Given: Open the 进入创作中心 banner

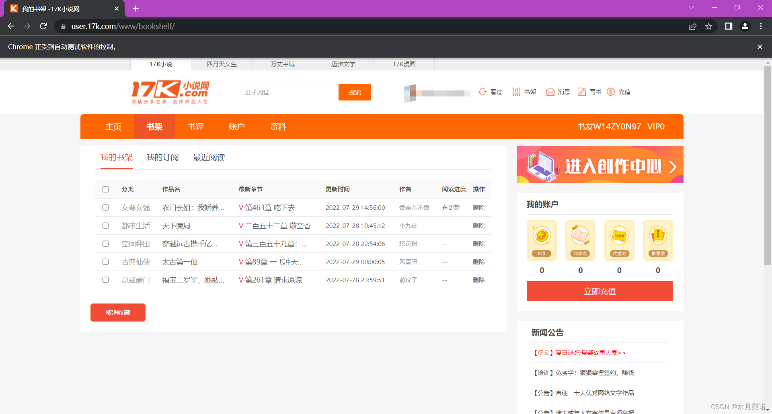Looking at the screenshot, I should point(600,164).
